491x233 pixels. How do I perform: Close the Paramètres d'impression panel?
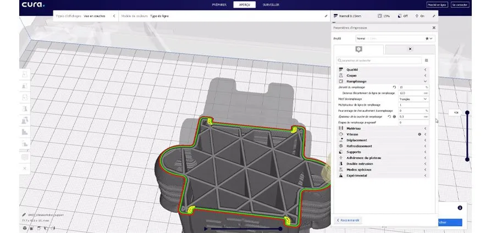[434, 28]
